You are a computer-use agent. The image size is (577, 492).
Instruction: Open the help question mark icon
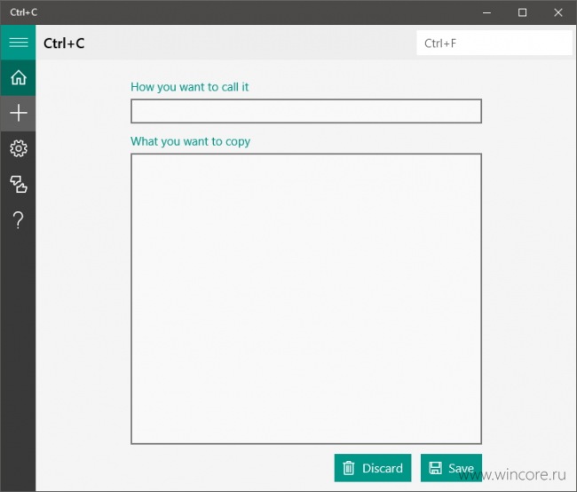coord(18,220)
